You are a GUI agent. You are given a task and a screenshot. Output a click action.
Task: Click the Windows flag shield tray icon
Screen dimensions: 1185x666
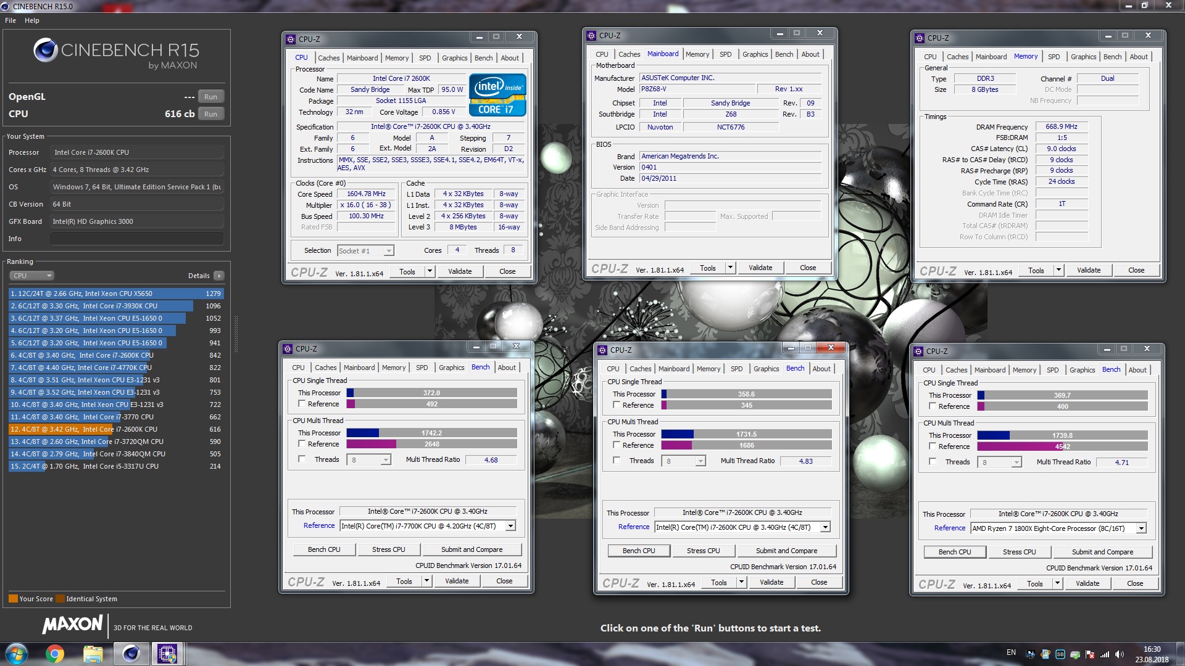[1046, 654]
